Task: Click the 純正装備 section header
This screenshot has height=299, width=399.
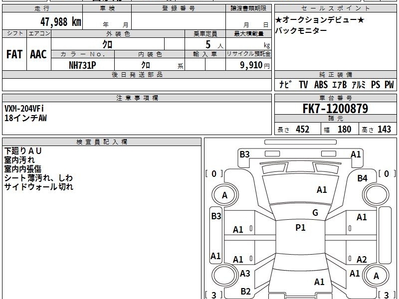Action: point(335,74)
